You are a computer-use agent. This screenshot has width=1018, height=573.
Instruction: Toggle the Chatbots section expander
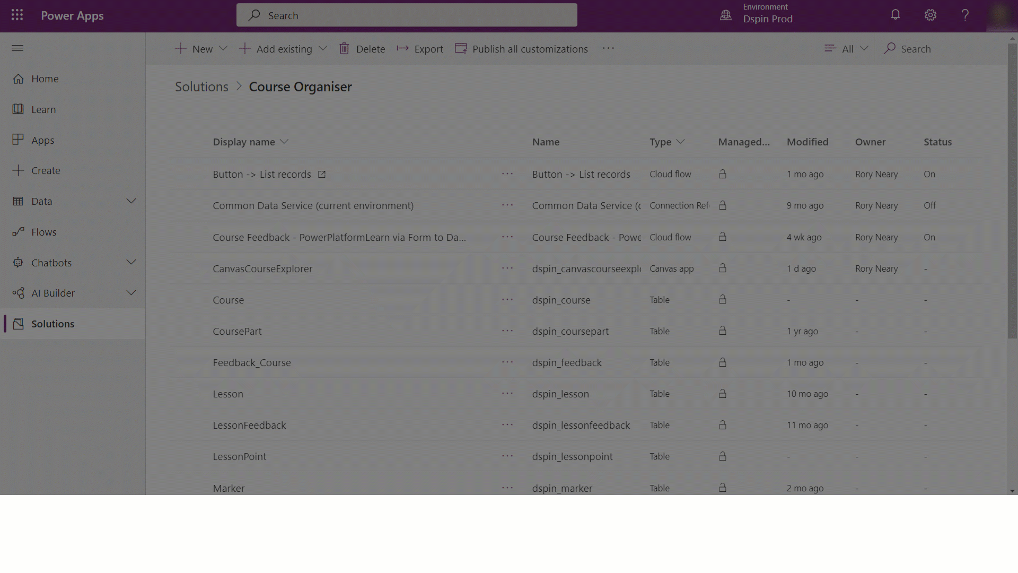[x=131, y=263]
